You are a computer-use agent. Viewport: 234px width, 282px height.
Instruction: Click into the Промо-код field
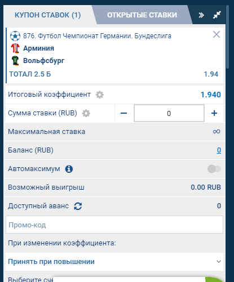point(114,225)
